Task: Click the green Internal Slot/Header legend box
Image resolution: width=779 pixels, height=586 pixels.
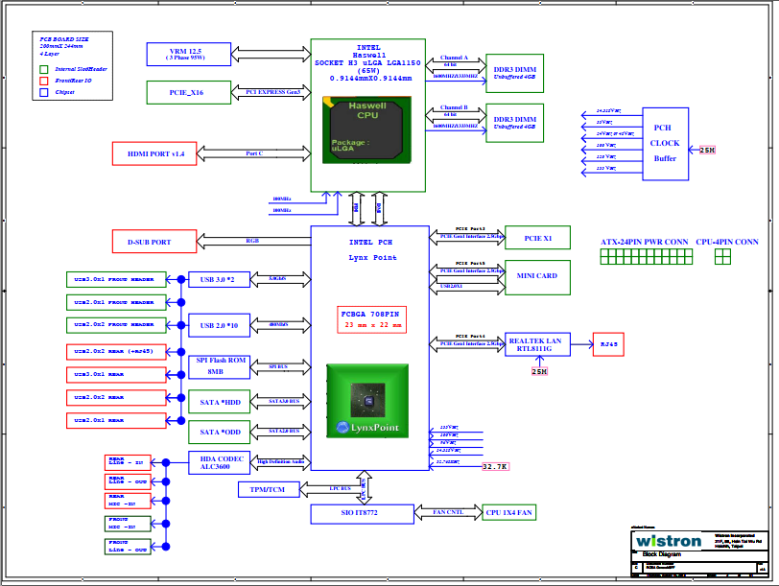Action: (43, 69)
